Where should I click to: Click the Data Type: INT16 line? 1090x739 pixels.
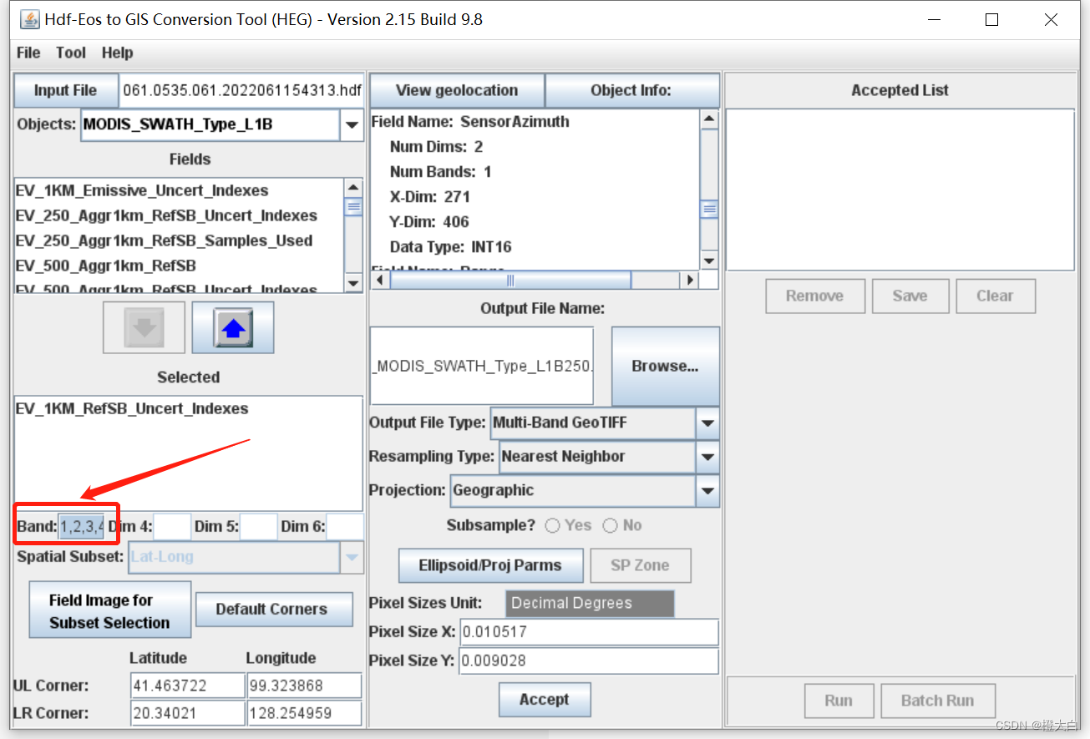click(x=451, y=246)
